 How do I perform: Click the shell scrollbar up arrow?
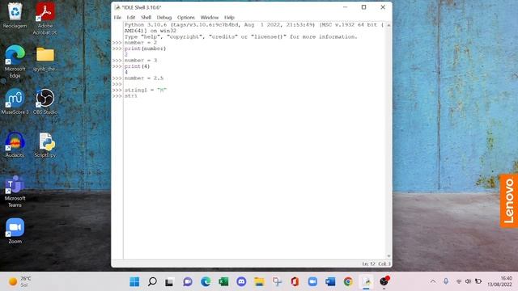click(x=388, y=25)
